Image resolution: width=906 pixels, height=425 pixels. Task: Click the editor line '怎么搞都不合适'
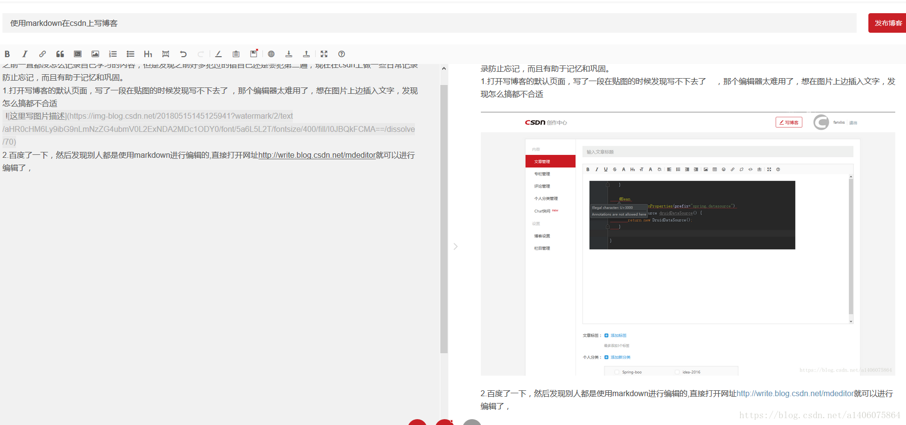click(x=30, y=104)
